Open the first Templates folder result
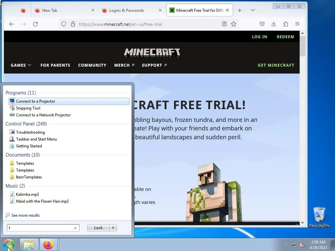Viewport: 335px width, 251px height. pos(69,163)
